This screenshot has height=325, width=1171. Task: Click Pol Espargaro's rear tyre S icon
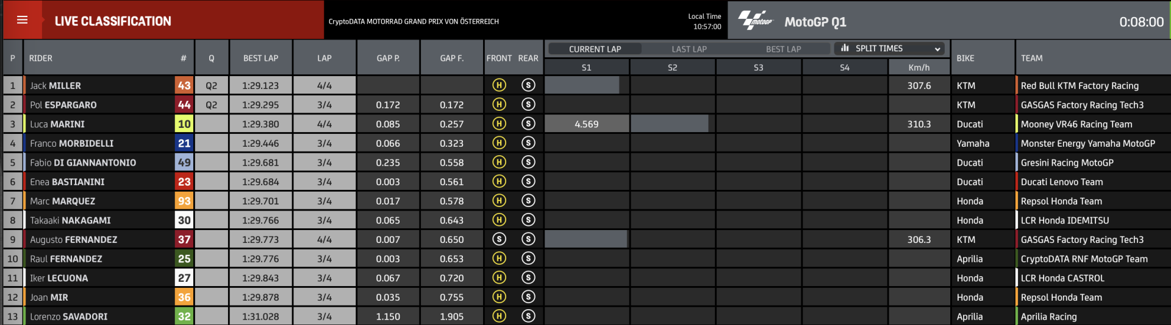pyautogui.click(x=528, y=105)
